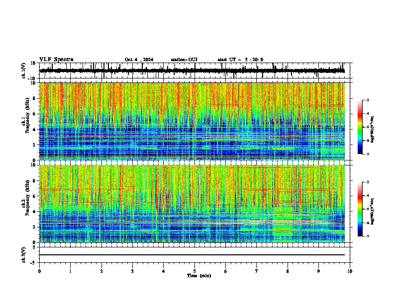Click the ch.1 spectrogram color scale bar
The image size is (394, 304).
(360, 127)
